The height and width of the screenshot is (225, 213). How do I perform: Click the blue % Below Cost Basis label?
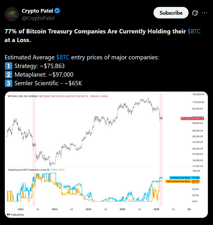[x=184, y=177]
